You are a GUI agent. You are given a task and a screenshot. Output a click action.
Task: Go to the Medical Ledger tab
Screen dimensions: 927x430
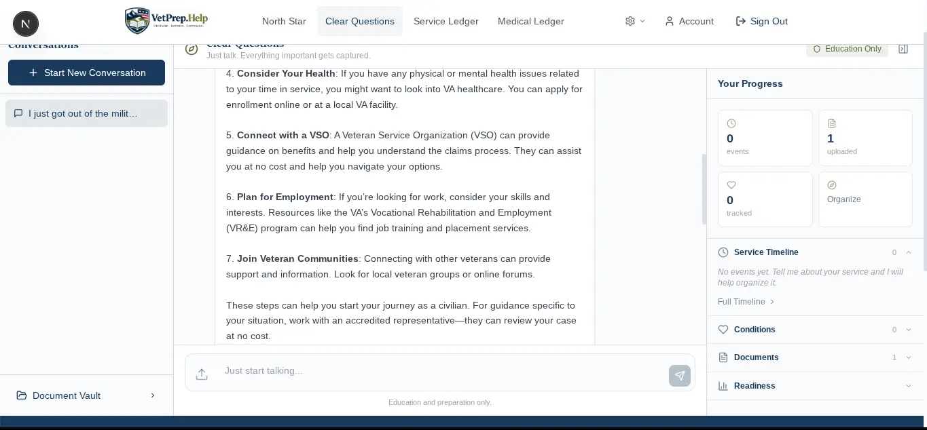point(531,21)
